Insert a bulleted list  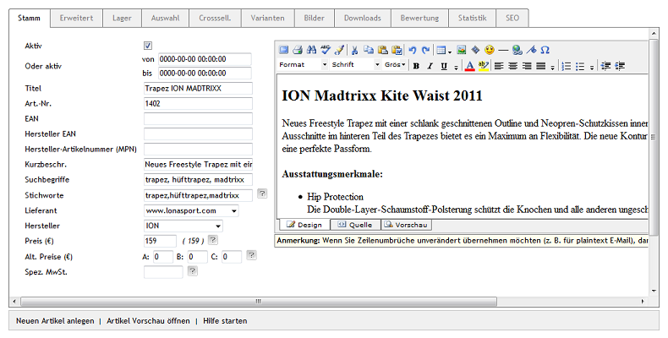click(580, 66)
